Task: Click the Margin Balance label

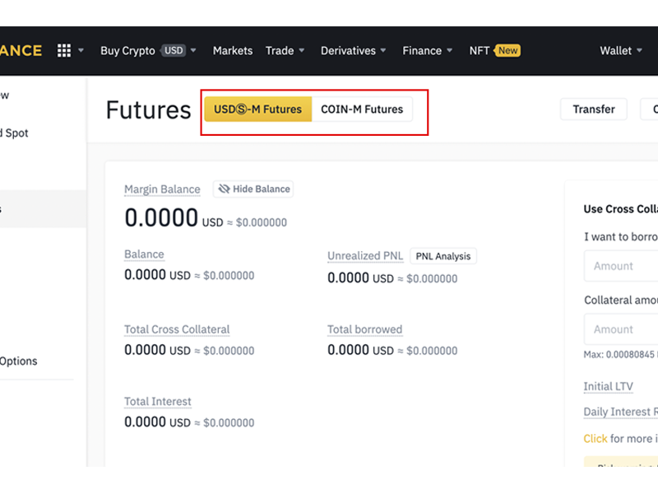Action: pos(162,189)
